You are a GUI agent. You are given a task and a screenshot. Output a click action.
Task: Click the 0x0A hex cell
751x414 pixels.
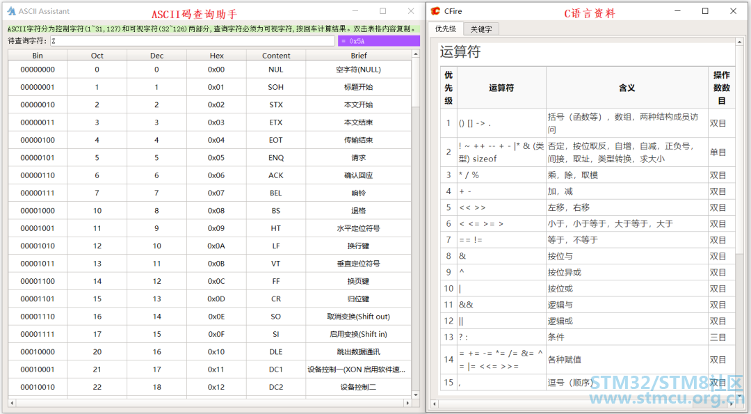click(x=216, y=246)
